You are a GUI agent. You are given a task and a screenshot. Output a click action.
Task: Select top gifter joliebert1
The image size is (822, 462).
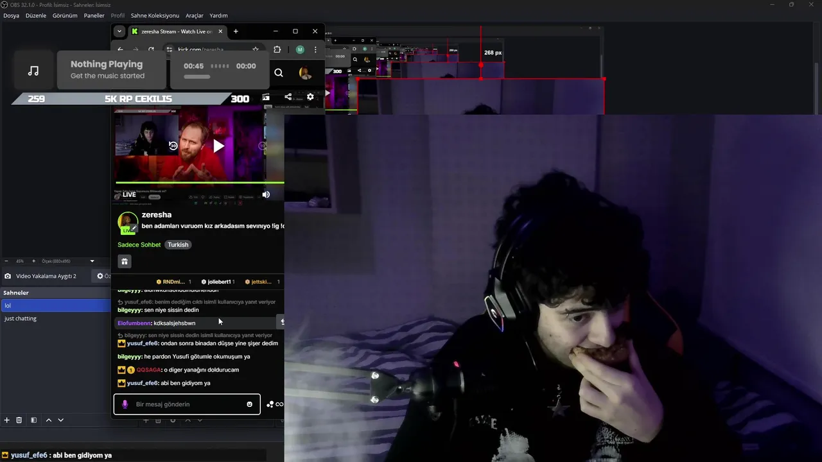(218, 282)
